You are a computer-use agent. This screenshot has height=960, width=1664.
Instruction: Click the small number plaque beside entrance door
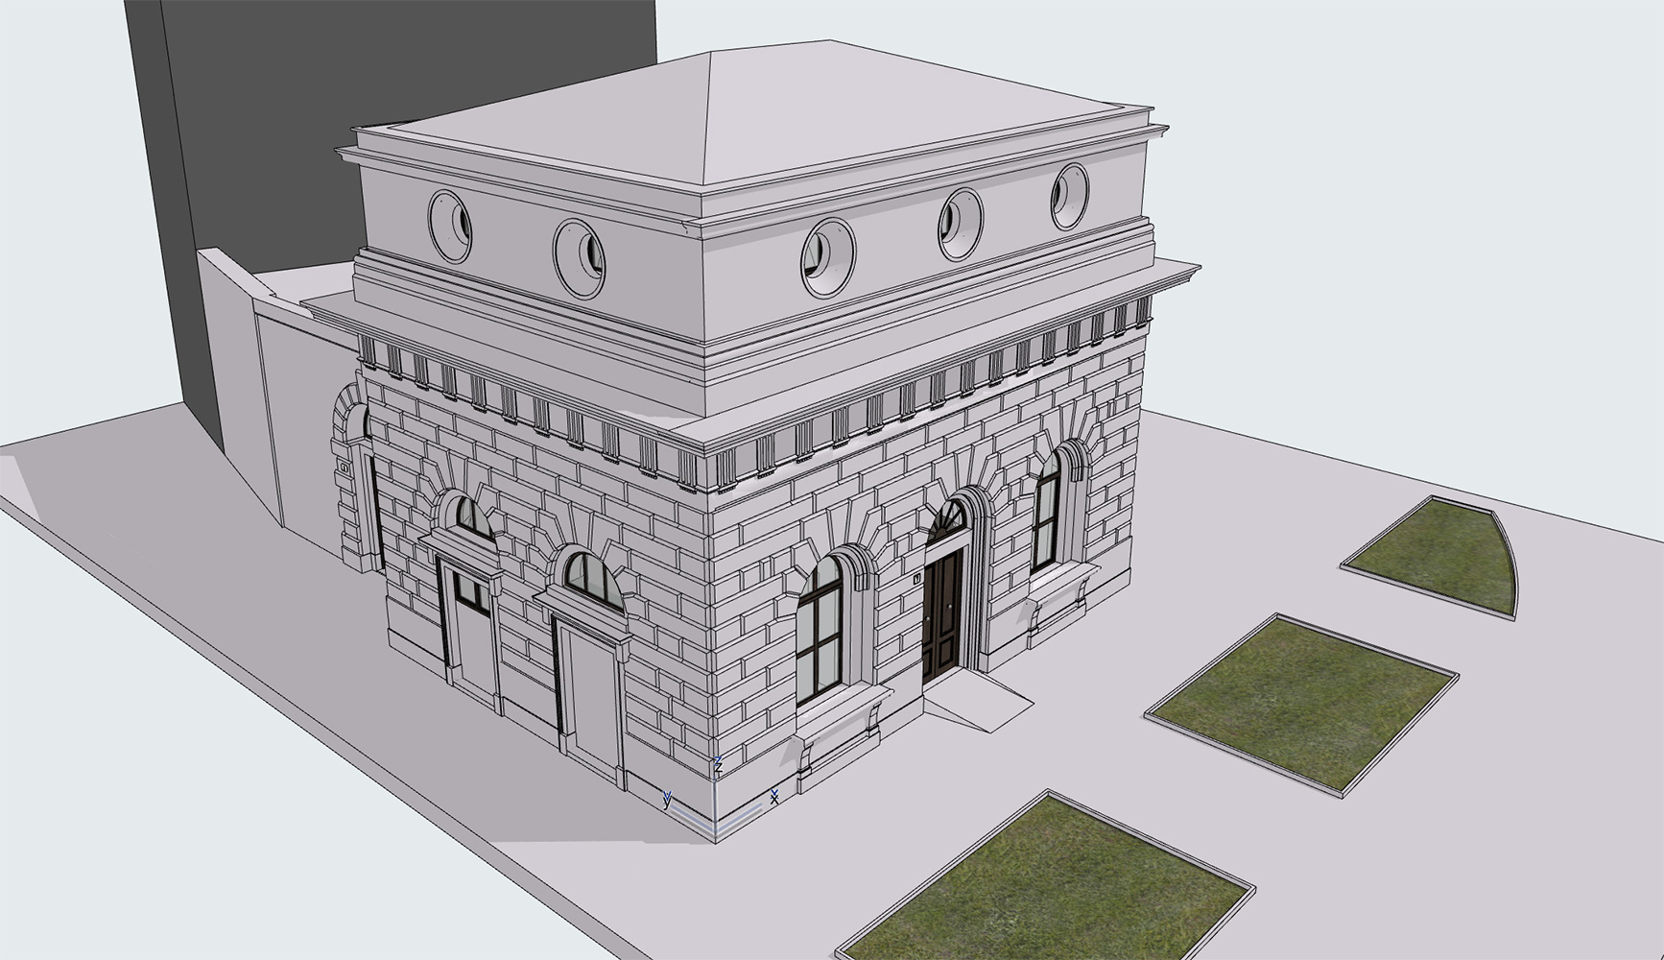pos(916,579)
